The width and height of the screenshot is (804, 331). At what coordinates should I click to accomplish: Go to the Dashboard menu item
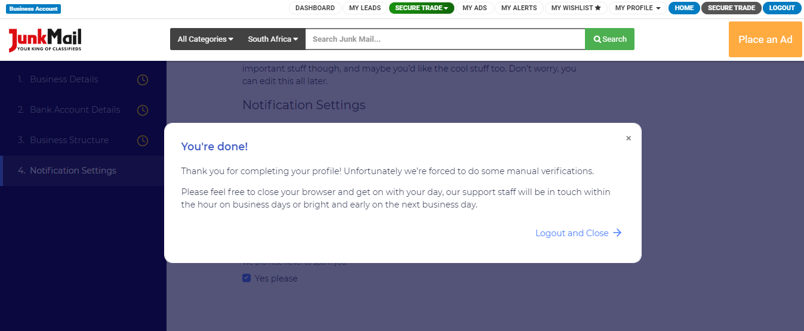click(x=315, y=8)
